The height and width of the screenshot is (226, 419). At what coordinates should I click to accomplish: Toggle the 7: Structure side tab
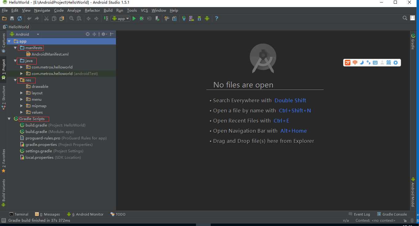point(3,97)
